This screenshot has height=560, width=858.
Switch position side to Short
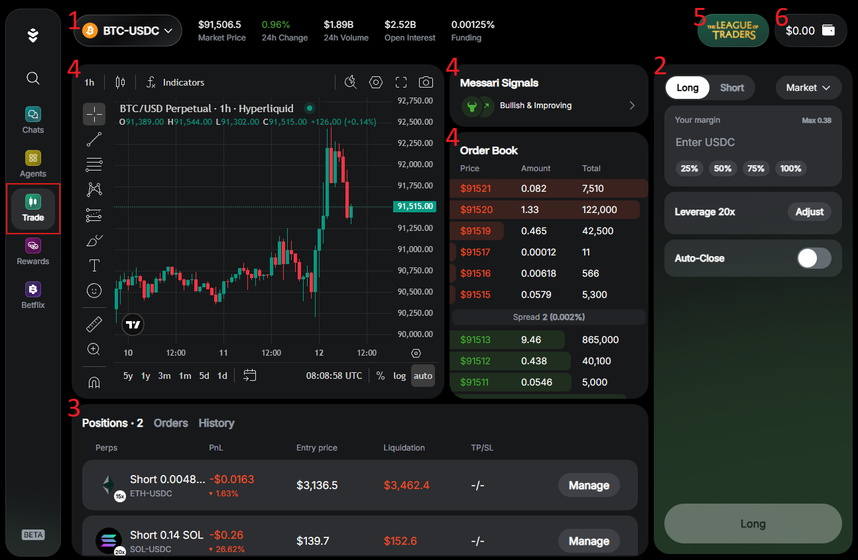point(731,87)
